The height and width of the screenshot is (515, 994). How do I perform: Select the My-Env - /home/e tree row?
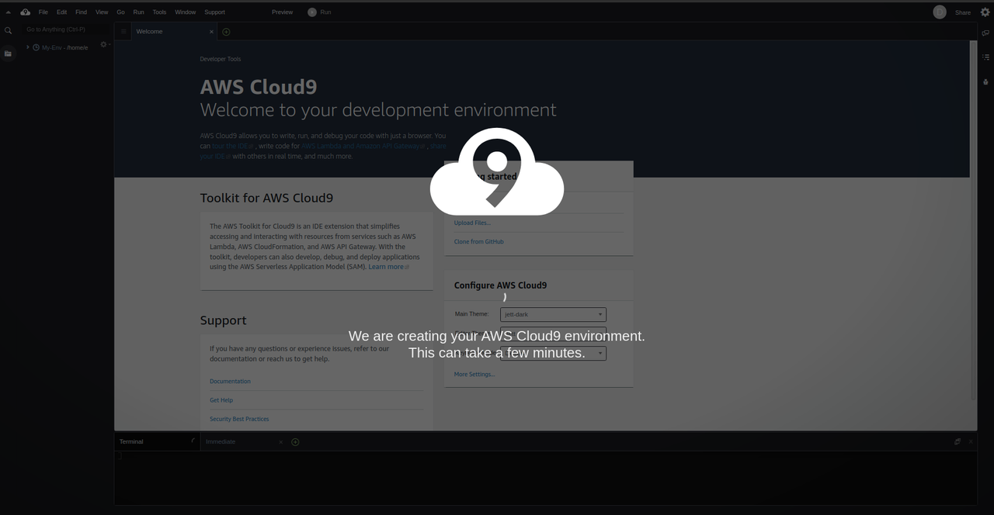[x=67, y=47]
